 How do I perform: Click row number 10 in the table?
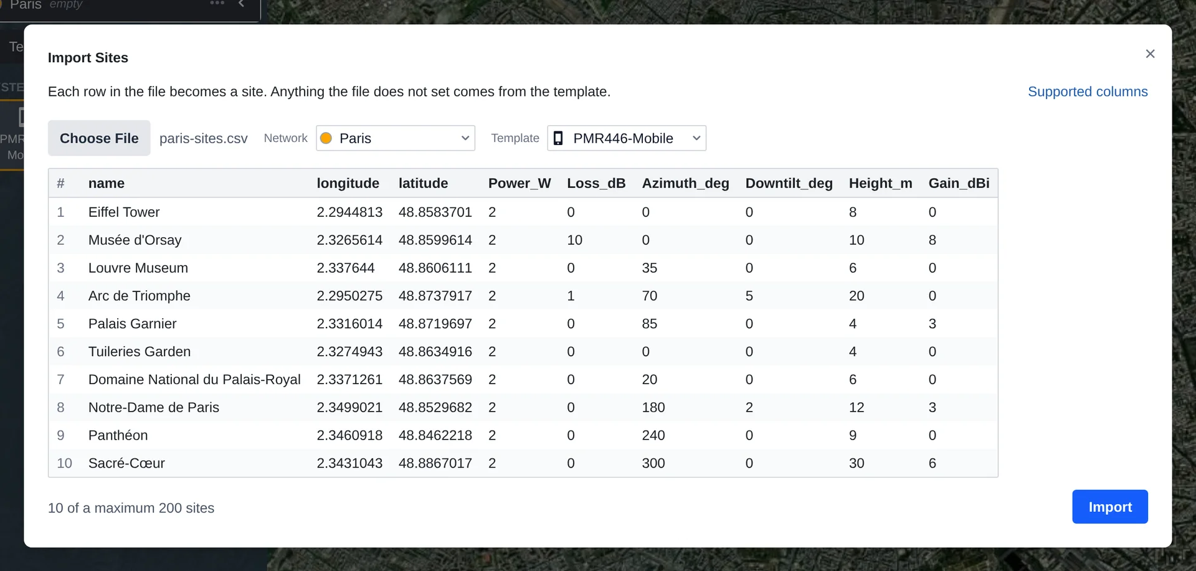coord(64,463)
